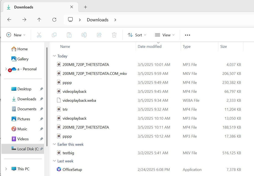
Task: Click the Share icon in toolbar
Action: tap(99, 35)
